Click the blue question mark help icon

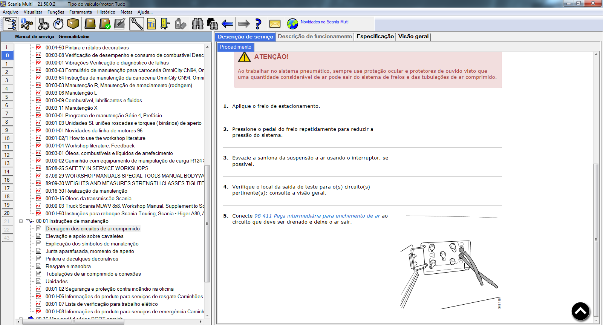coord(258,24)
